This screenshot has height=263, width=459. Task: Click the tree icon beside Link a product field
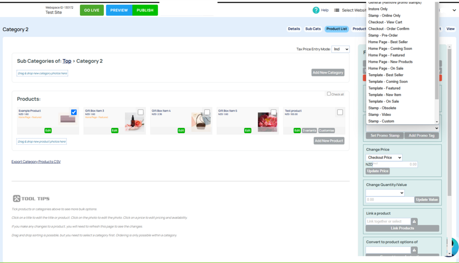click(414, 221)
